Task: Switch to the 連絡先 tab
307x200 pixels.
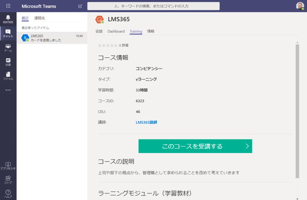Action: [40, 18]
